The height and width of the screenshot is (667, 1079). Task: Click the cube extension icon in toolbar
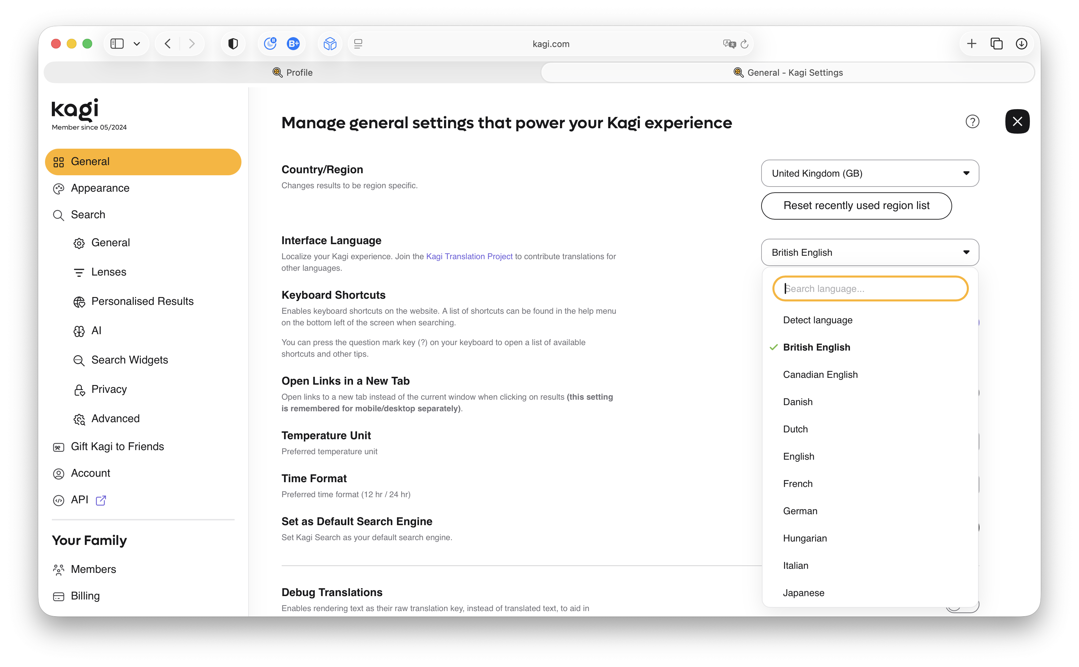point(330,44)
